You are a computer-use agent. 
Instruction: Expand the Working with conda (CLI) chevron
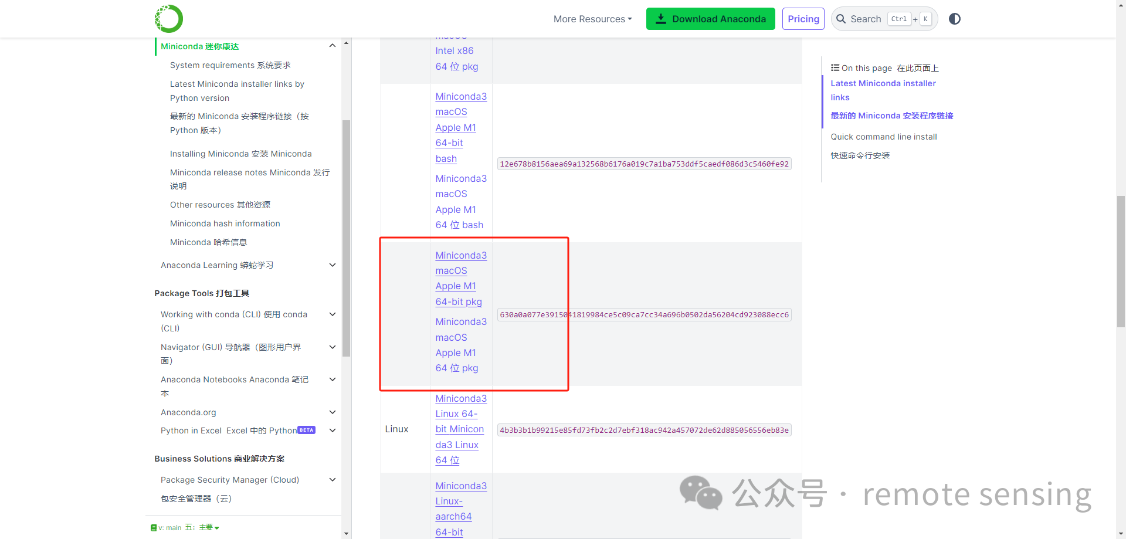tap(333, 314)
